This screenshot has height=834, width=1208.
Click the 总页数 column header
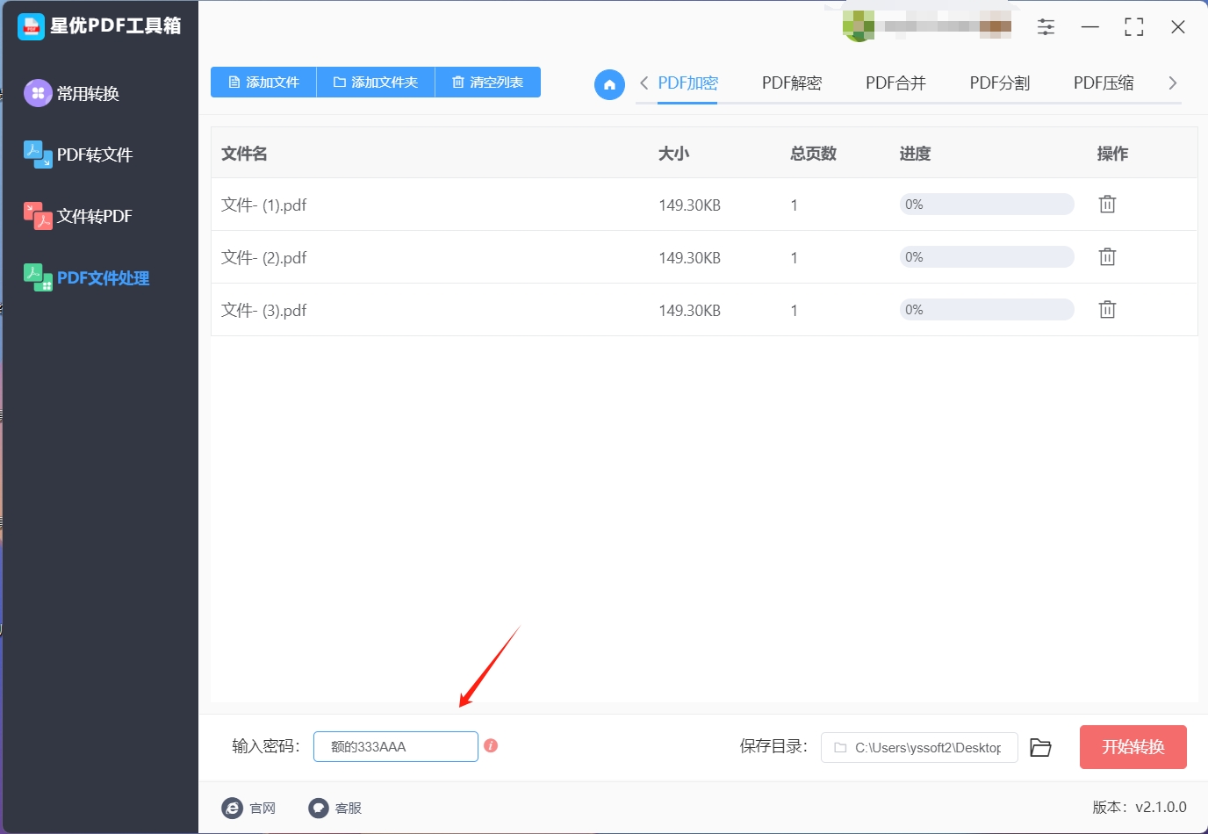coord(814,154)
